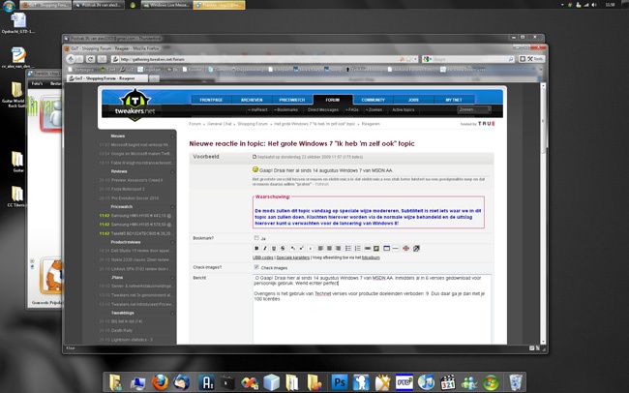Apply strikethrough formatting in the post editor
Image resolution: width=629 pixels, height=393 pixels.
[283, 249]
